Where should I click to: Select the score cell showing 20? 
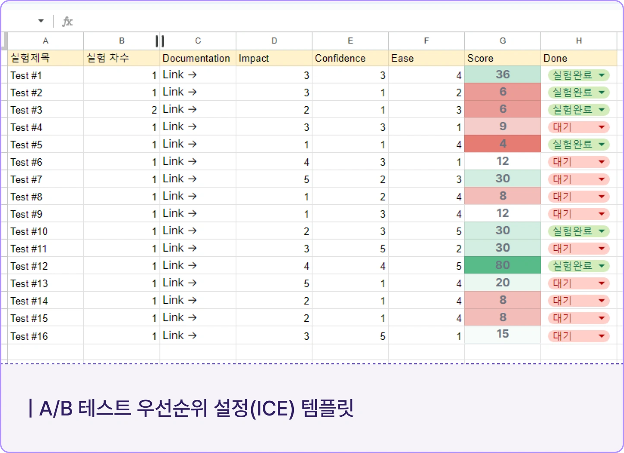pos(503,283)
